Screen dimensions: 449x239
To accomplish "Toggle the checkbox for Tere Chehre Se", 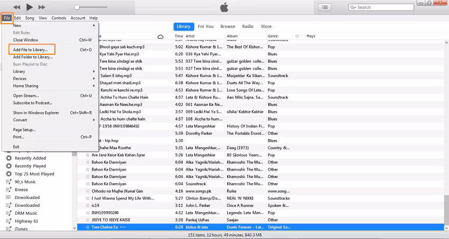I will point(88,227).
